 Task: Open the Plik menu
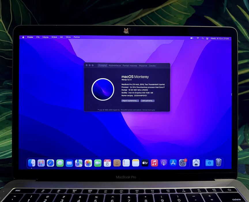(38, 37)
